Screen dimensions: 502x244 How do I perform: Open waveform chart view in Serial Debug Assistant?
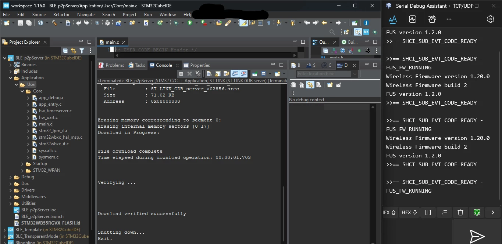(x=413, y=19)
